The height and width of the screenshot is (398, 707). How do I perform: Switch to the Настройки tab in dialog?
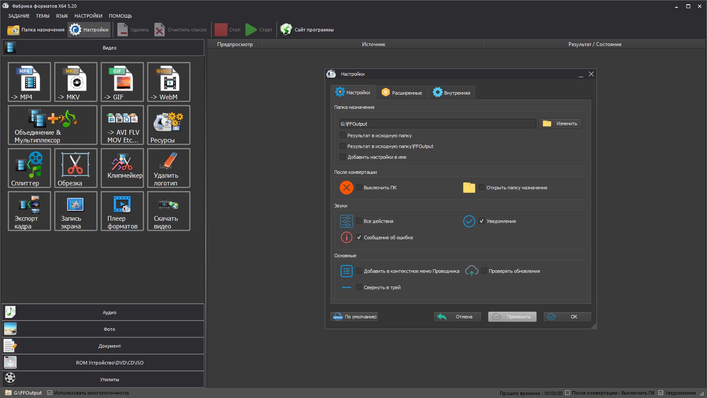click(x=353, y=93)
